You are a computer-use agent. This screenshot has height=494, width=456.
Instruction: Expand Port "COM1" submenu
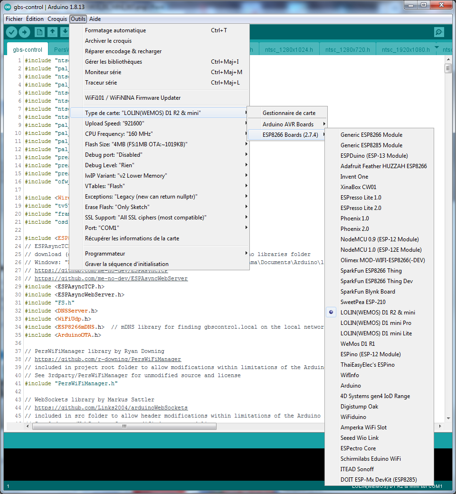160,228
